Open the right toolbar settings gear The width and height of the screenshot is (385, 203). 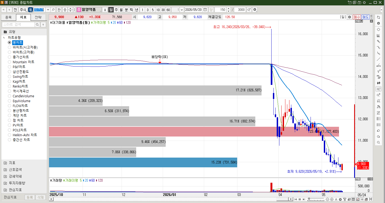coord(379,23)
